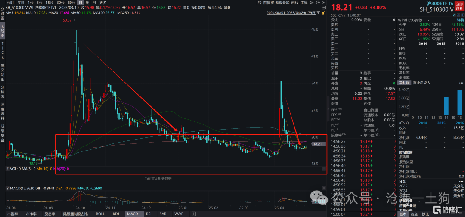This screenshot has width=465, height=217.
Task: Open the 超级复盘 sidebar view
Action: click(x=3, y=134)
